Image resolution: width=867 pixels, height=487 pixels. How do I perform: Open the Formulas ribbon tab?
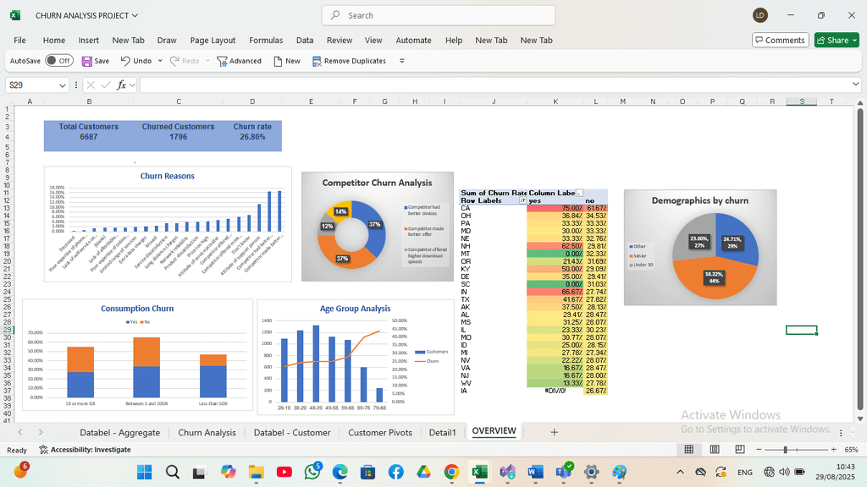266,40
